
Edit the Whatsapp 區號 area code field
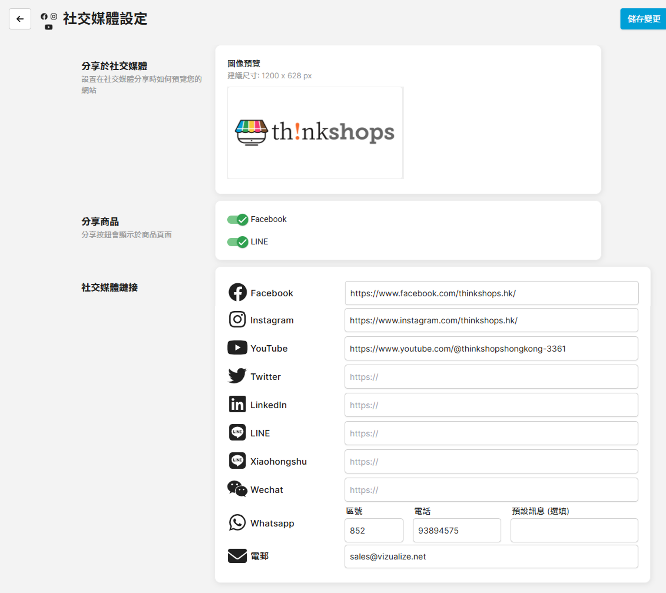tap(374, 531)
